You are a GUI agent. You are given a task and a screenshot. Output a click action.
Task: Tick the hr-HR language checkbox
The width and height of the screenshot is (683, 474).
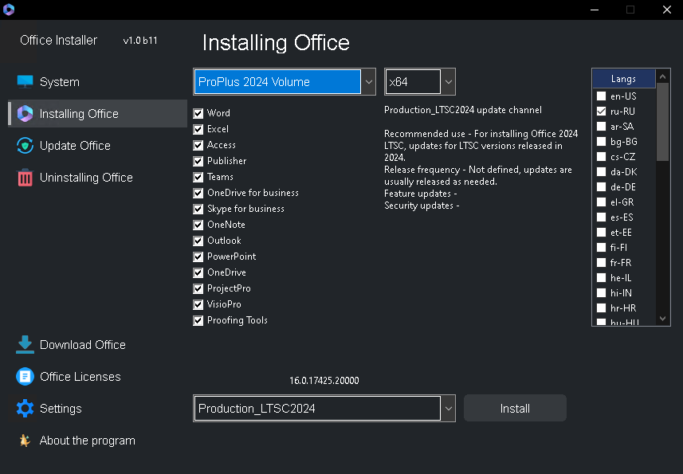601,308
